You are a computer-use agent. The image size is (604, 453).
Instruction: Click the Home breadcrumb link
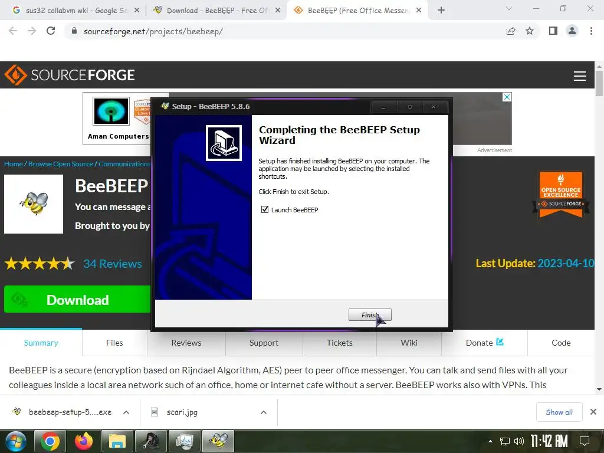click(14, 164)
